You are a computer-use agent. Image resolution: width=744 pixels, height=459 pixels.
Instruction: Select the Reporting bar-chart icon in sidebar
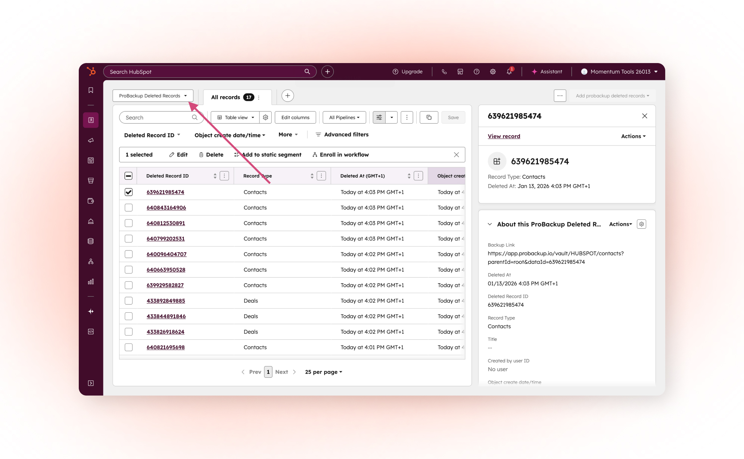(91, 282)
